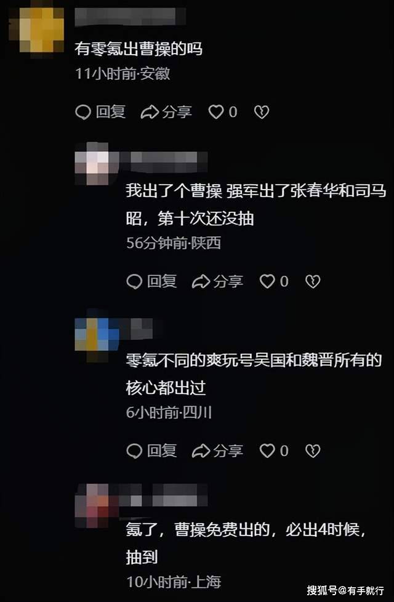Select comment text 有零氪出曹操的吗

[139, 49]
